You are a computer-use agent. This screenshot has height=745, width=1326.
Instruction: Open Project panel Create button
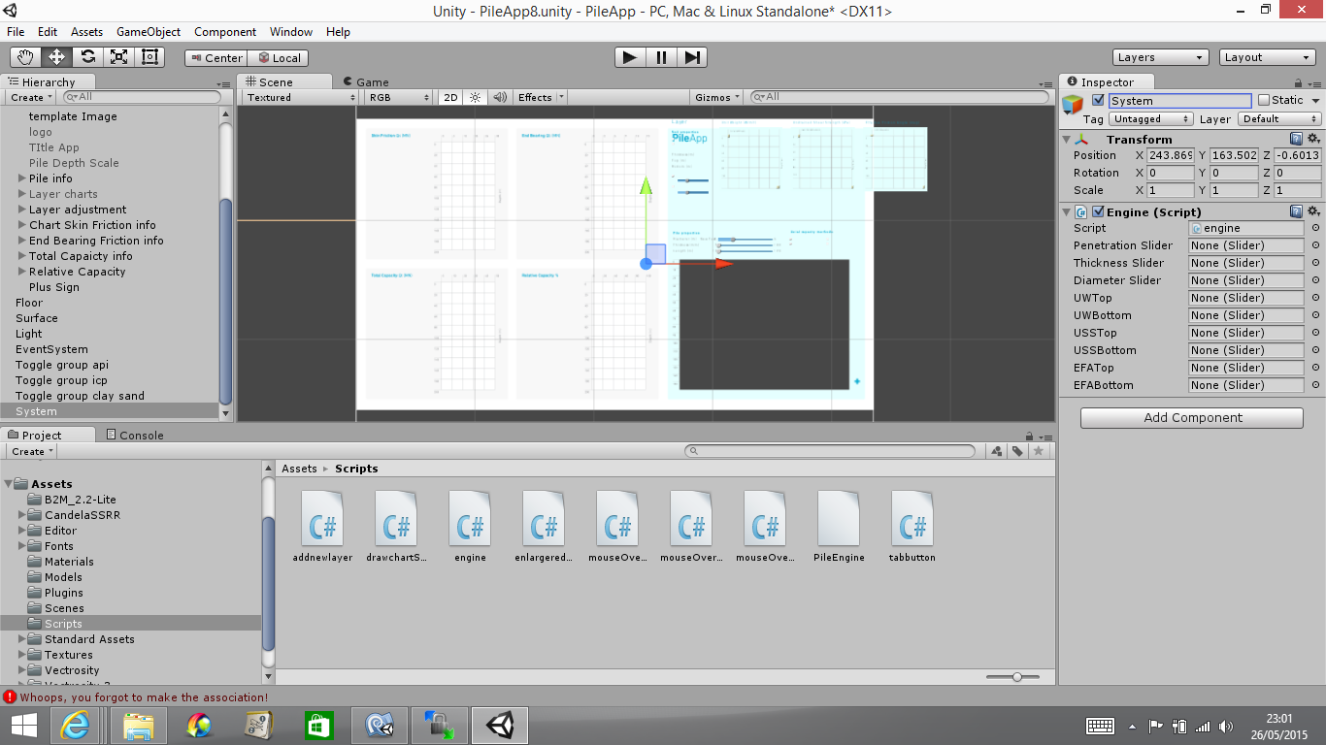pos(32,451)
